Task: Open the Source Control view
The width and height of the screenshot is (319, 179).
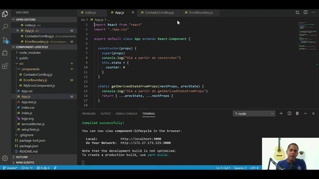Action: 5,40
